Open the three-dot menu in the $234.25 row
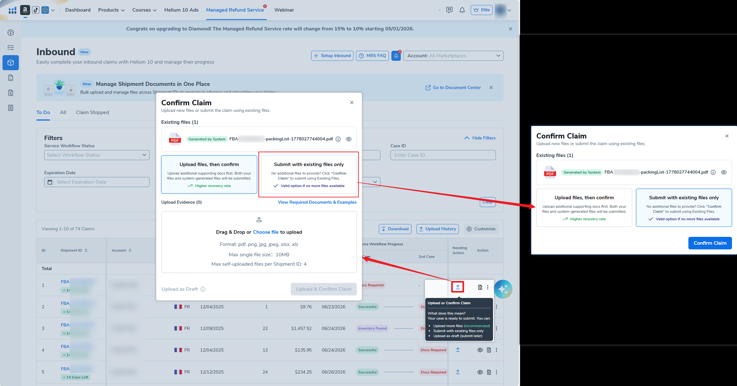Screen dimensions: 737x386 tap(496, 372)
